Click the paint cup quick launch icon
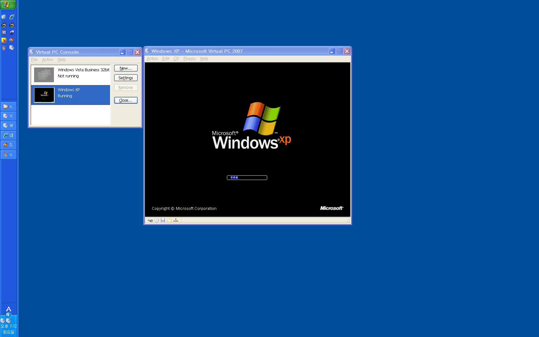This screenshot has width=539, height=337. [4, 48]
